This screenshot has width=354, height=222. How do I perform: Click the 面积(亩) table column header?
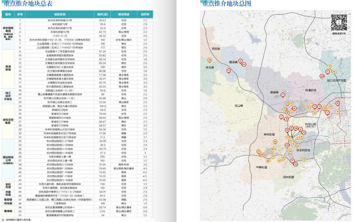[x=102, y=14]
